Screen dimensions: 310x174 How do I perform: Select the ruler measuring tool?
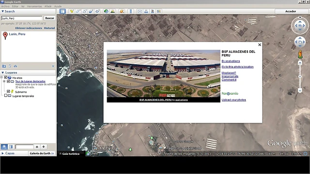click(131, 12)
